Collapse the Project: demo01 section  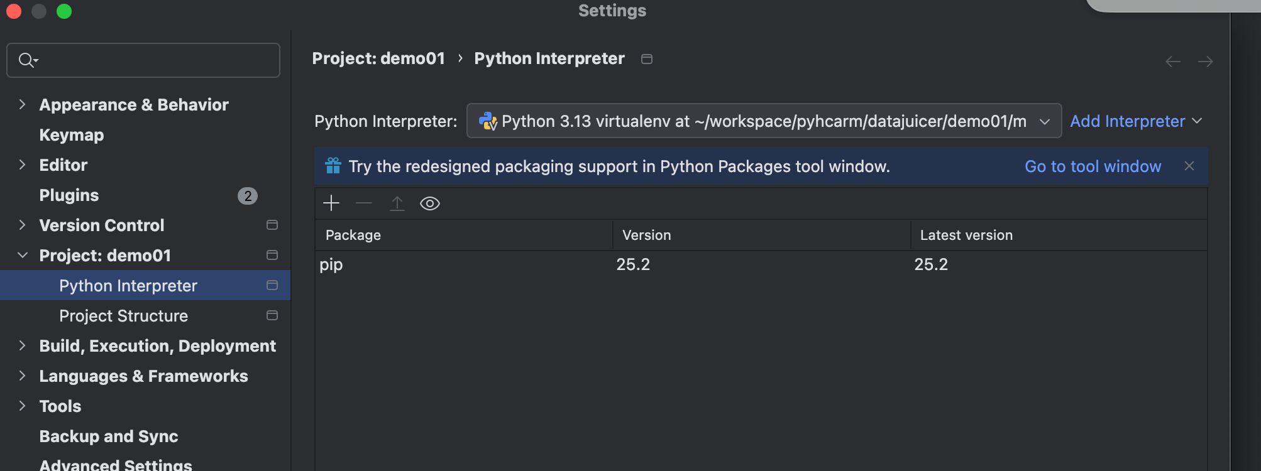click(x=23, y=255)
